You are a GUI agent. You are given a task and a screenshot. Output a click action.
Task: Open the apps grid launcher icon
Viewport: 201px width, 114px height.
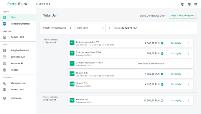point(195,4)
